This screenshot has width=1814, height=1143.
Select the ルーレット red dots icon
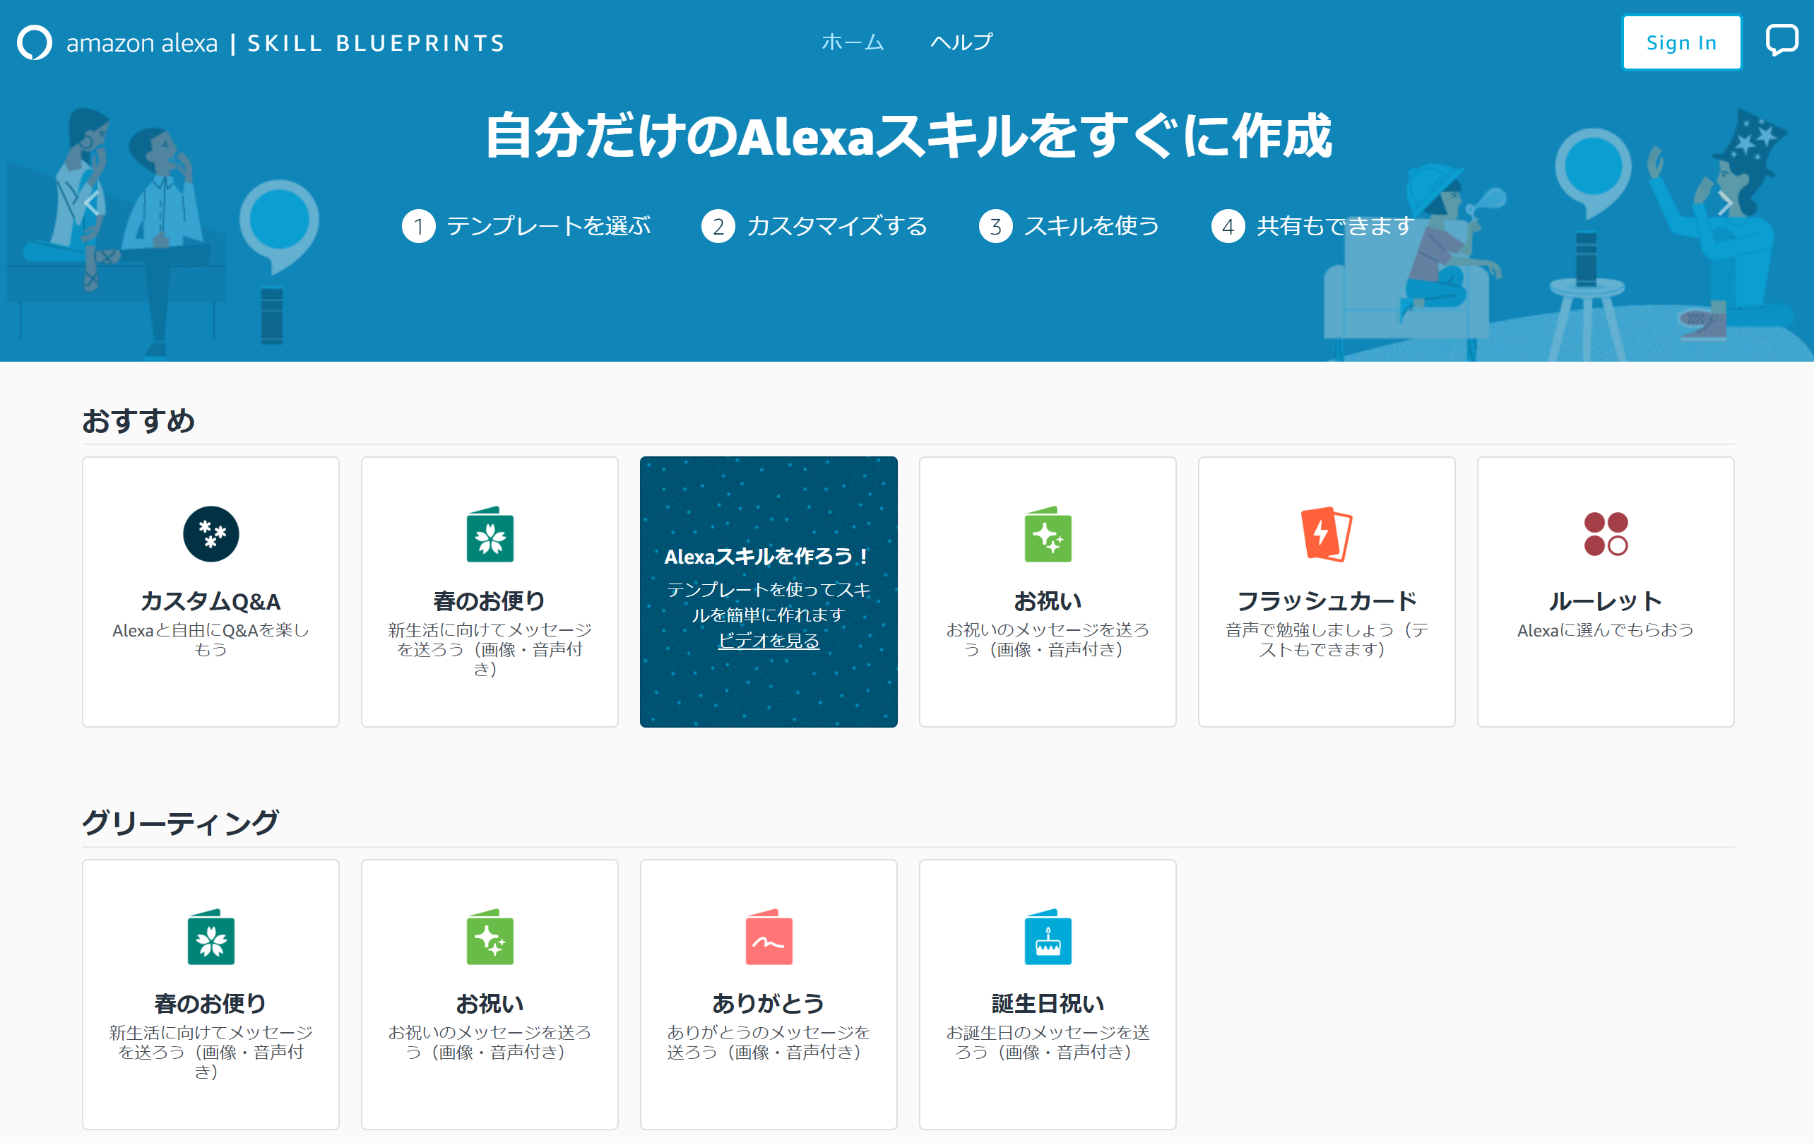click(x=1606, y=533)
